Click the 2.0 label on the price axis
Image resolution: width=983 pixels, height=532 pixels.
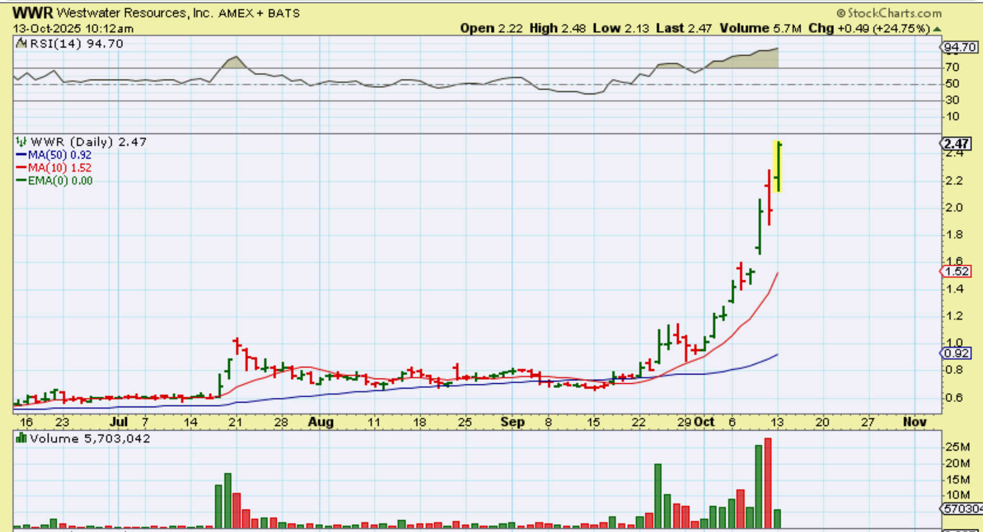click(x=954, y=208)
